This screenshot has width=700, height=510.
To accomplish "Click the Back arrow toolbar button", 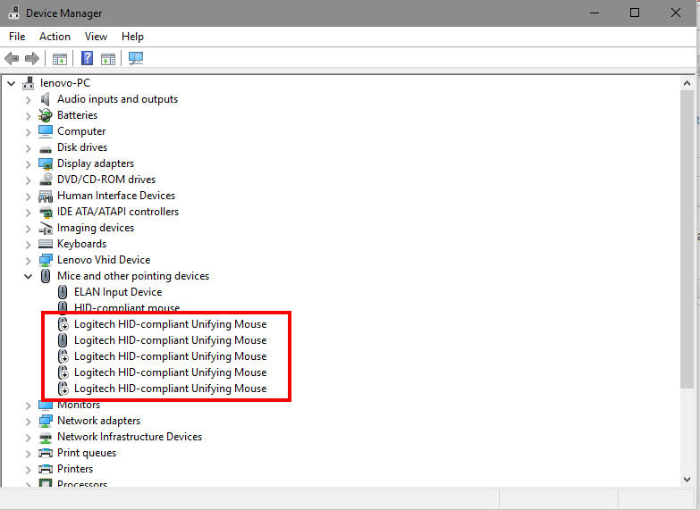I will coord(12,59).
